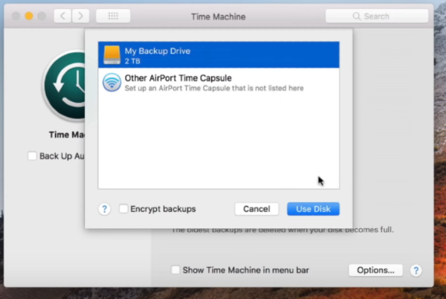Click the Time Machine window title

point(218,16)
